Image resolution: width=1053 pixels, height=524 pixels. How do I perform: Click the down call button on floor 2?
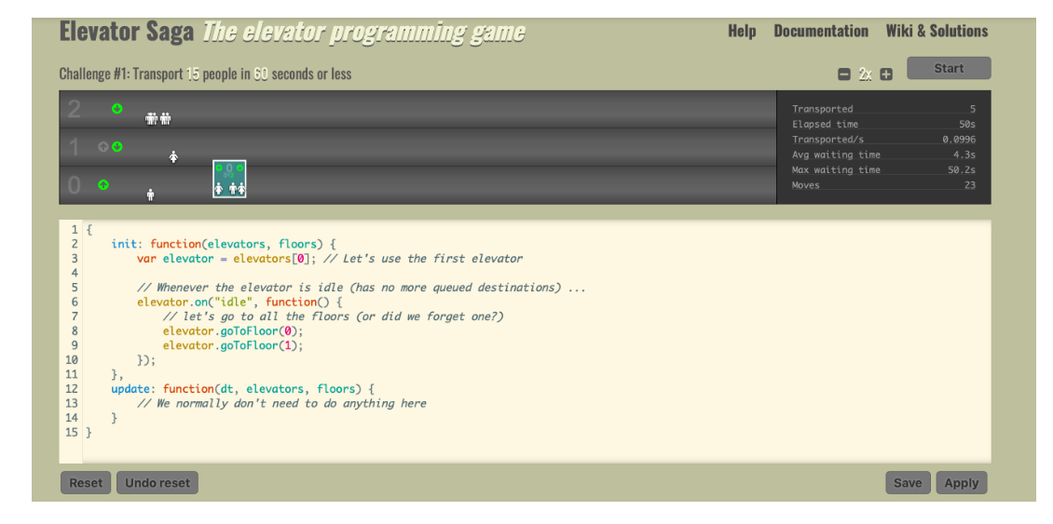point(117,109)
